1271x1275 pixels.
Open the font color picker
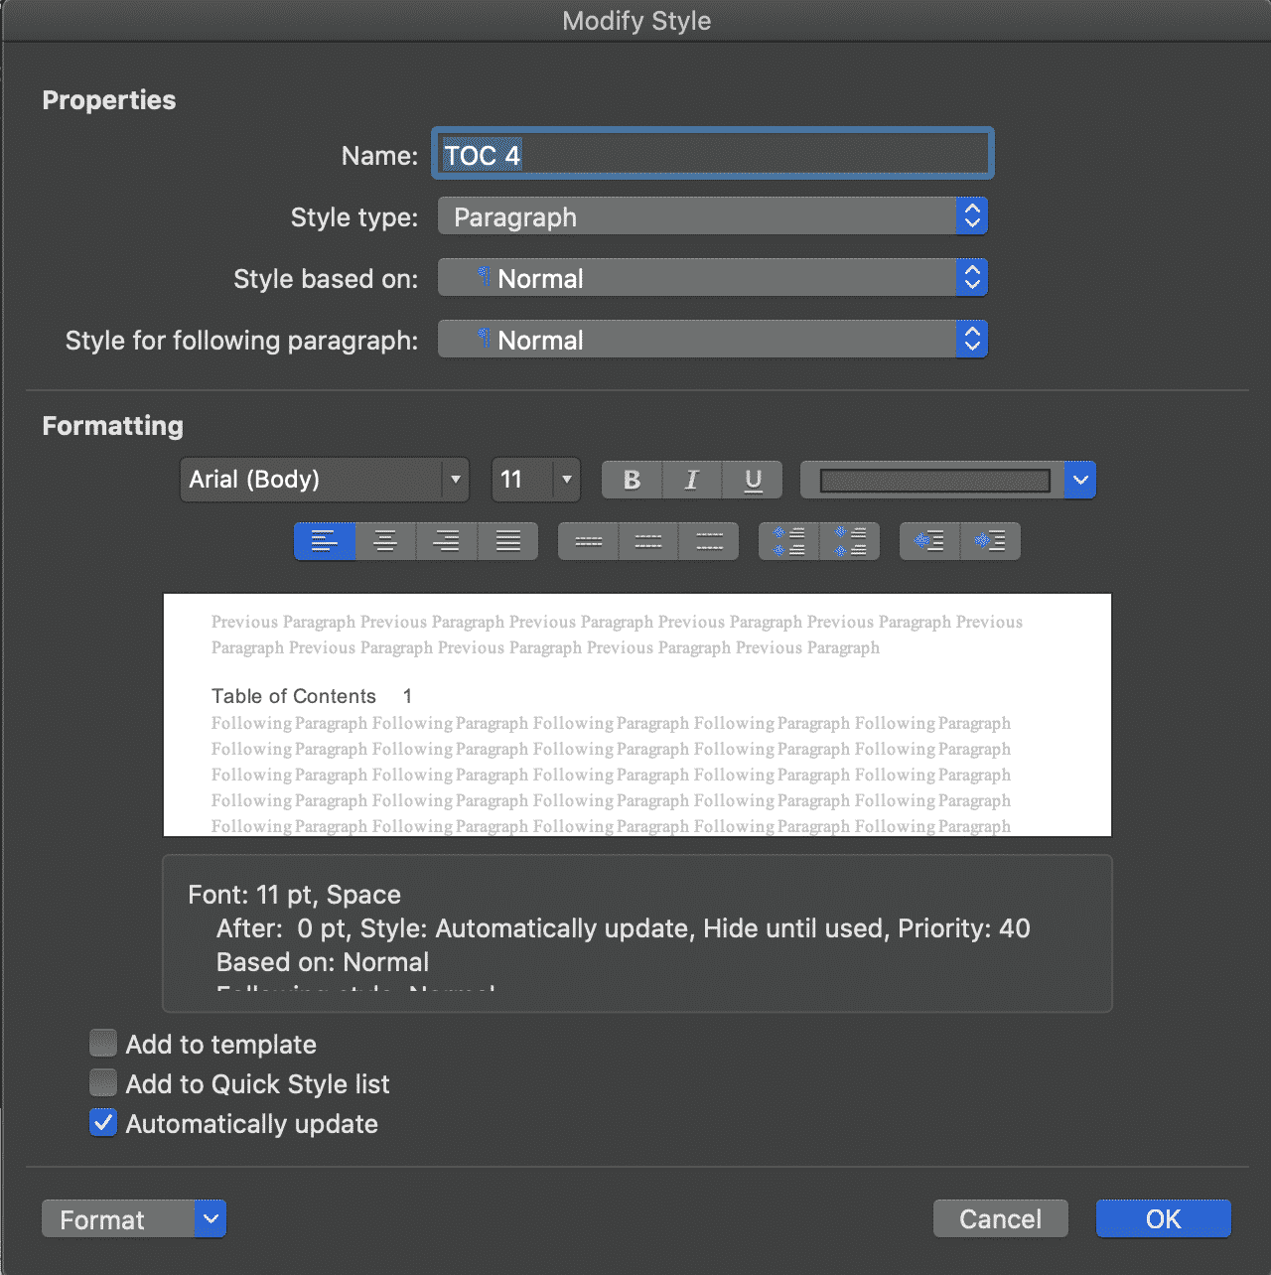tap(1079, 480)
